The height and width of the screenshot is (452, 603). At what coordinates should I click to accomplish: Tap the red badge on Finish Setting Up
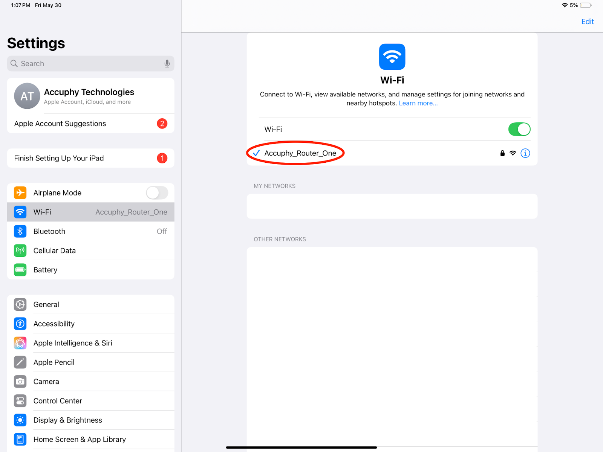[162, 158]
